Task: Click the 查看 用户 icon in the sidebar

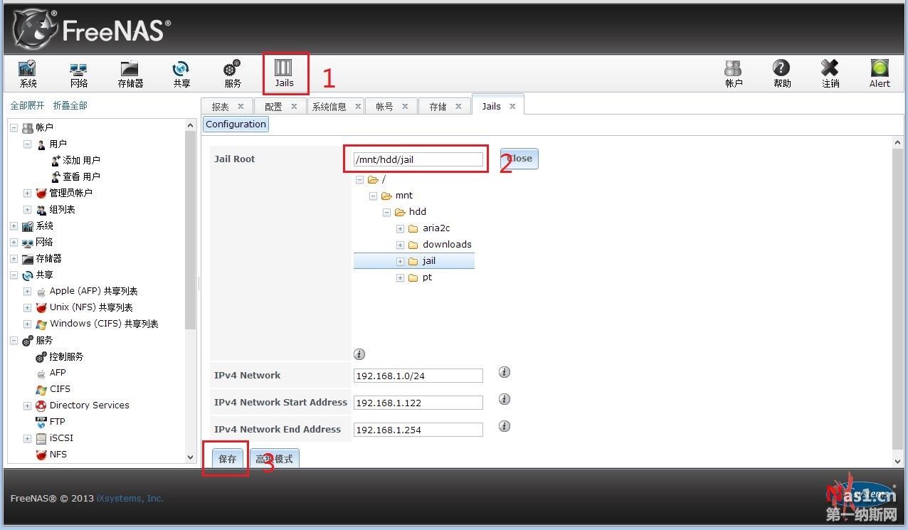Action: click(x=56, y=176)
